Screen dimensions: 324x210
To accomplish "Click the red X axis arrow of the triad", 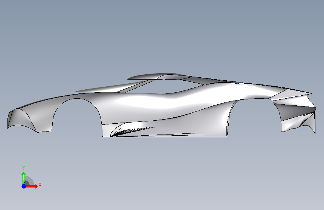I will [x=31, y=186].
